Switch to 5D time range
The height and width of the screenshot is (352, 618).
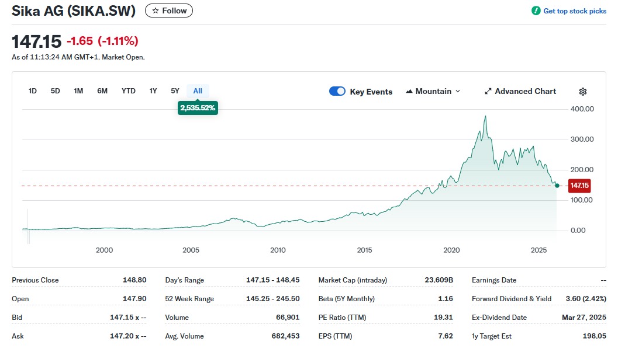click(56, 91)
